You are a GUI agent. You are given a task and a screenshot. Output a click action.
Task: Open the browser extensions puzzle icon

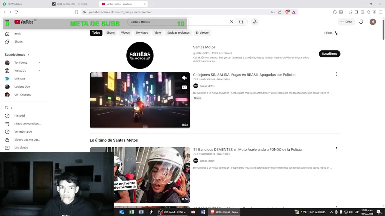pos(335,12)
